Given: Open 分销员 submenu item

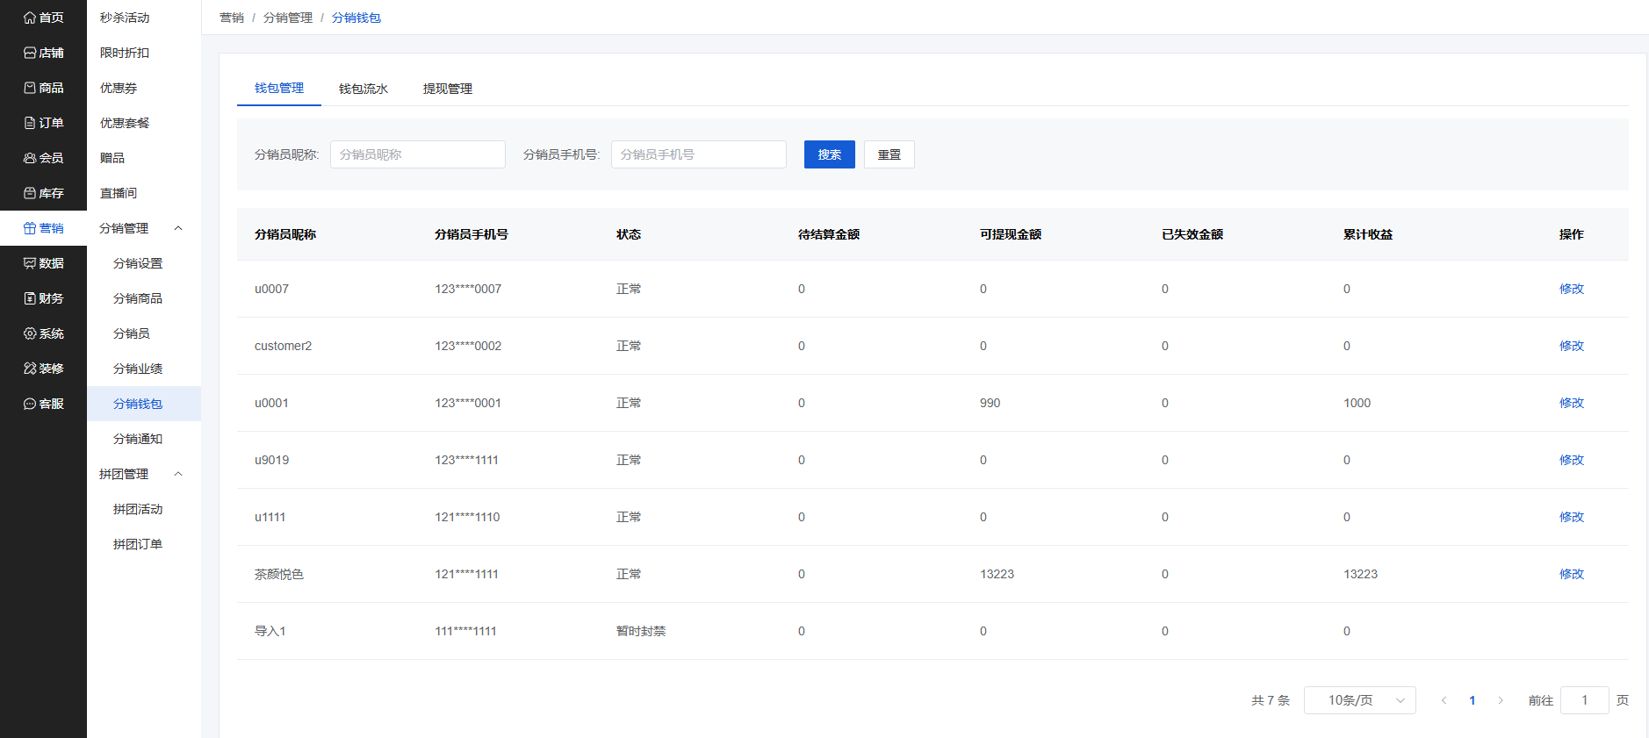Looking at the screenshot, I should tap(132, 333).
